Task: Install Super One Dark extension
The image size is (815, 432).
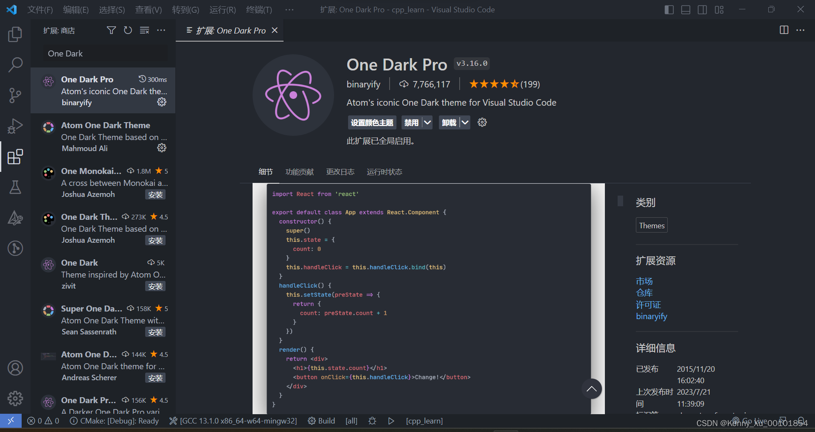Action: pyautogui.click(x=155, y=332)
